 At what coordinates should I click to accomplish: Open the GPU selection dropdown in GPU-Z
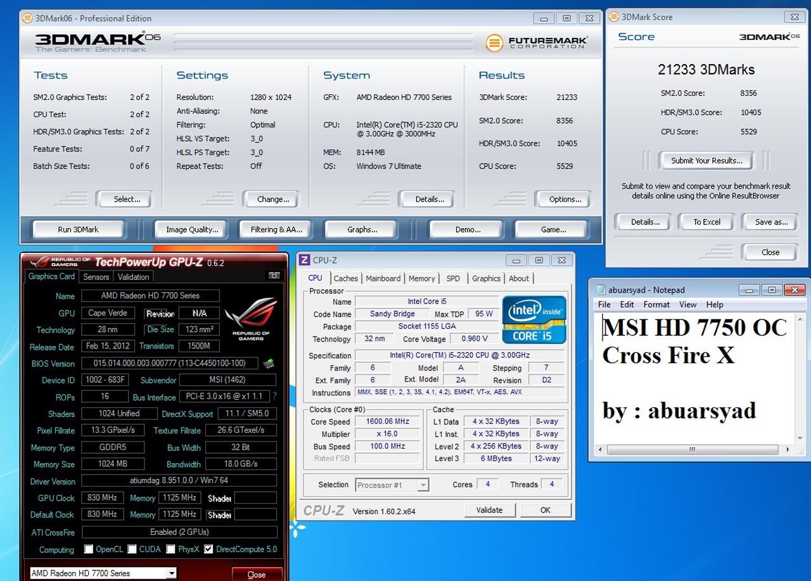[x=171, y=573]
